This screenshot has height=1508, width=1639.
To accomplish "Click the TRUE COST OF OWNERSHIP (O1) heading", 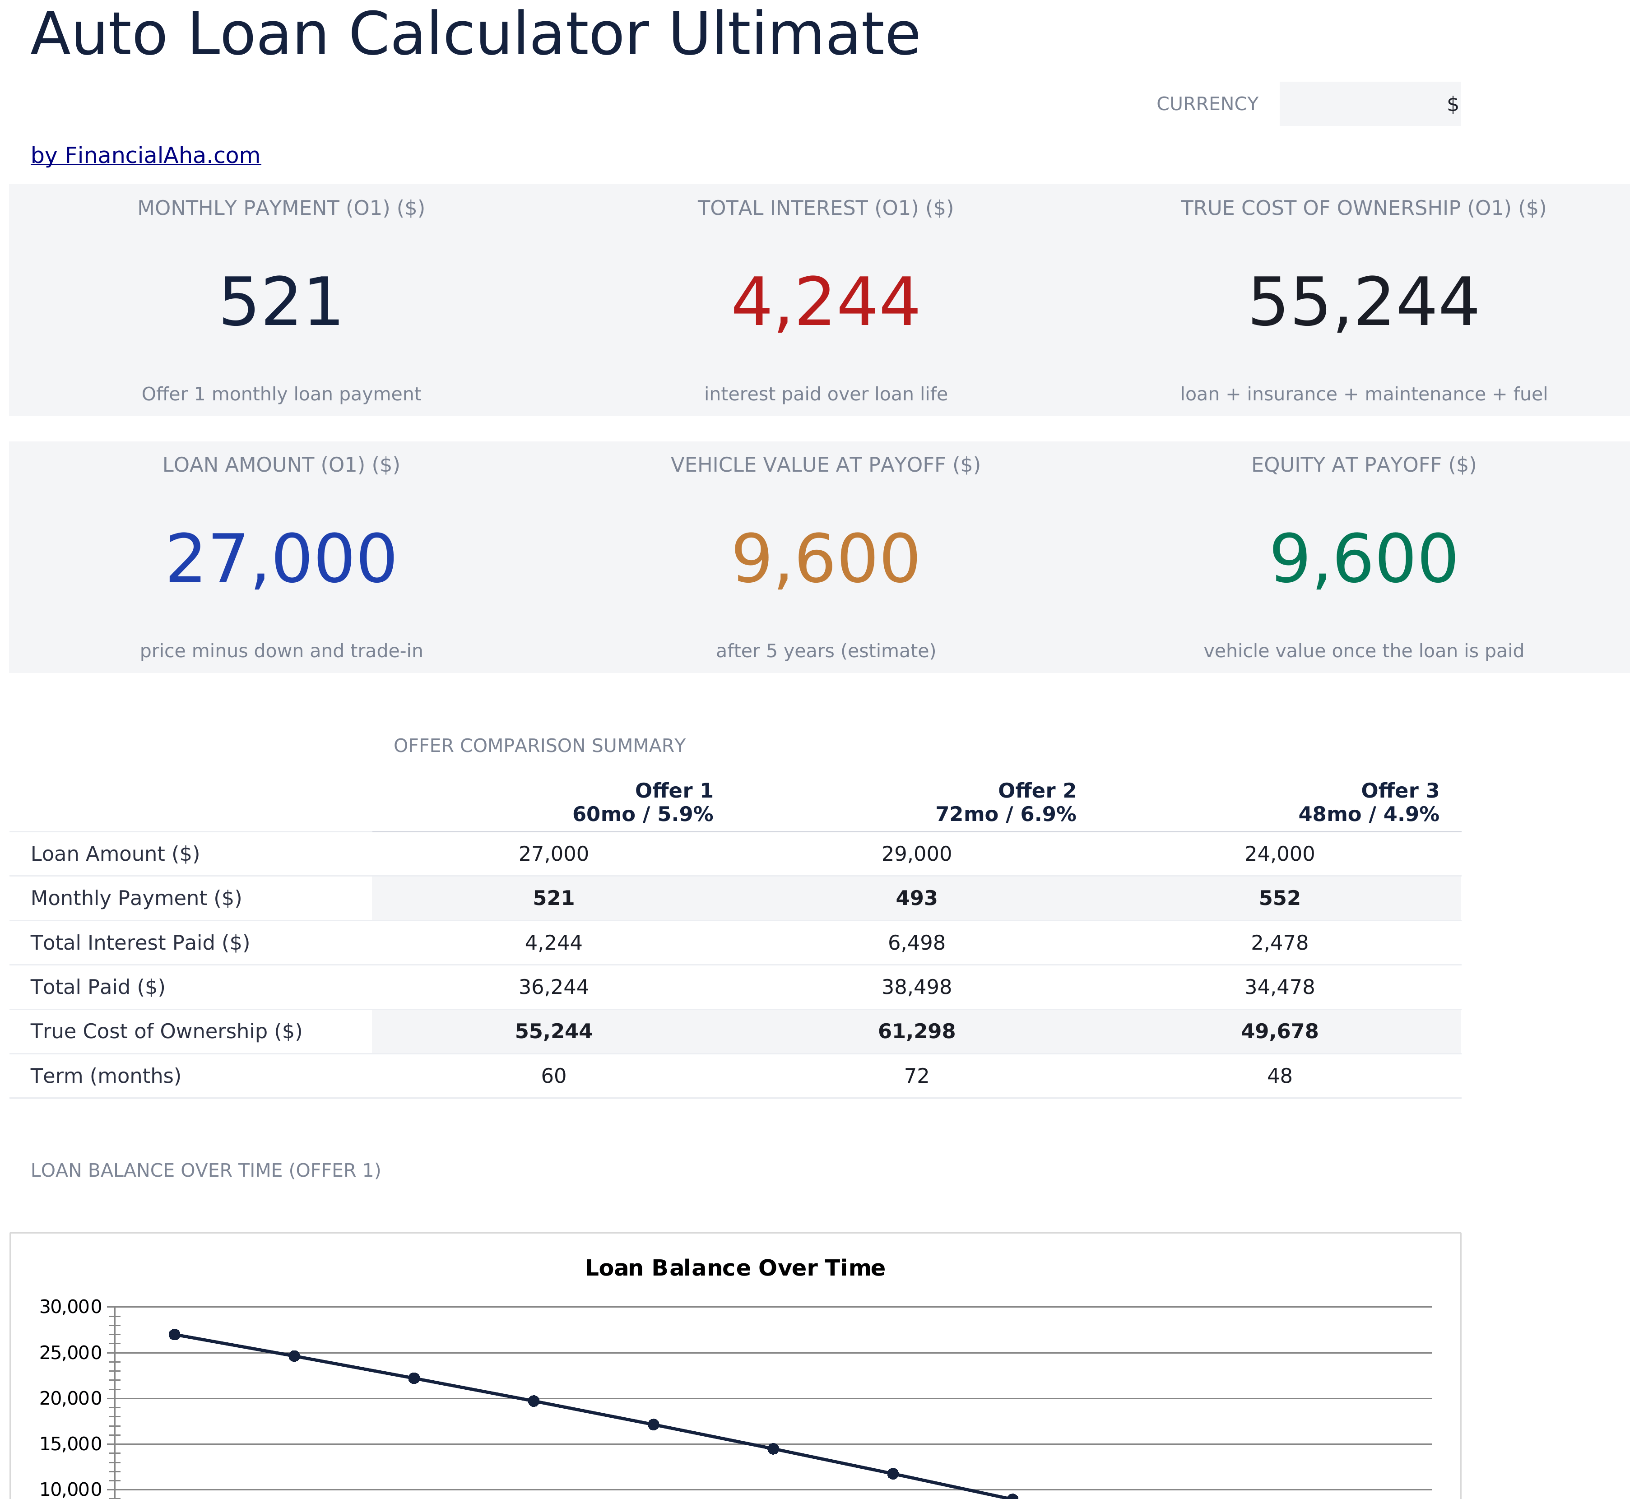I will pos(1363,208).
